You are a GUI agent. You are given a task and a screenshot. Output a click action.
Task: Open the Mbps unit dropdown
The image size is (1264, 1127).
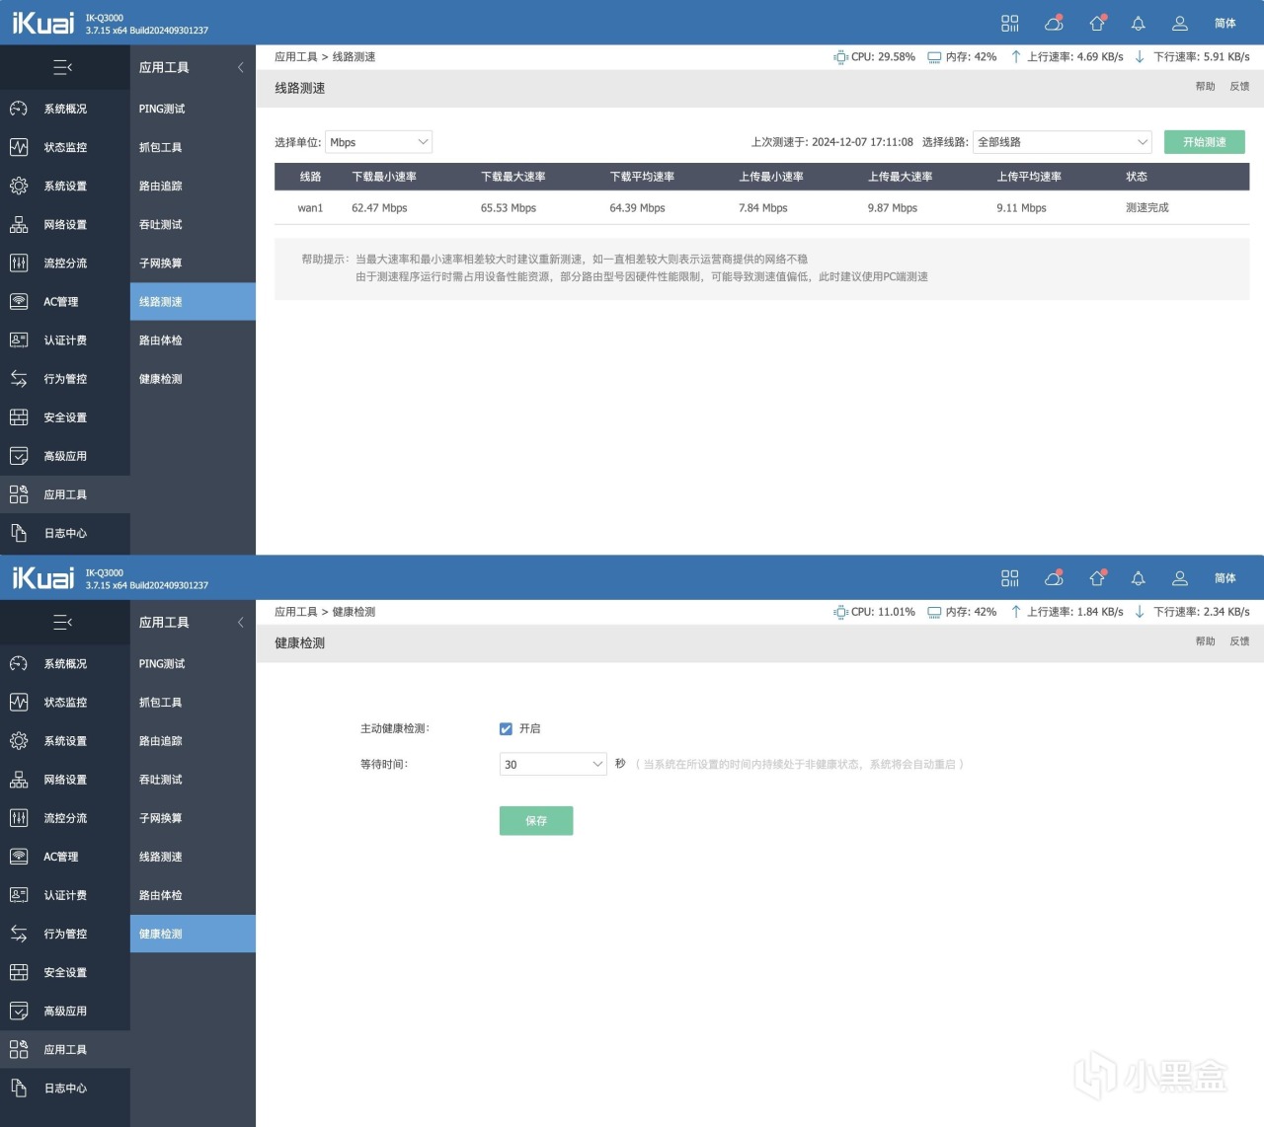pos(378,142)
